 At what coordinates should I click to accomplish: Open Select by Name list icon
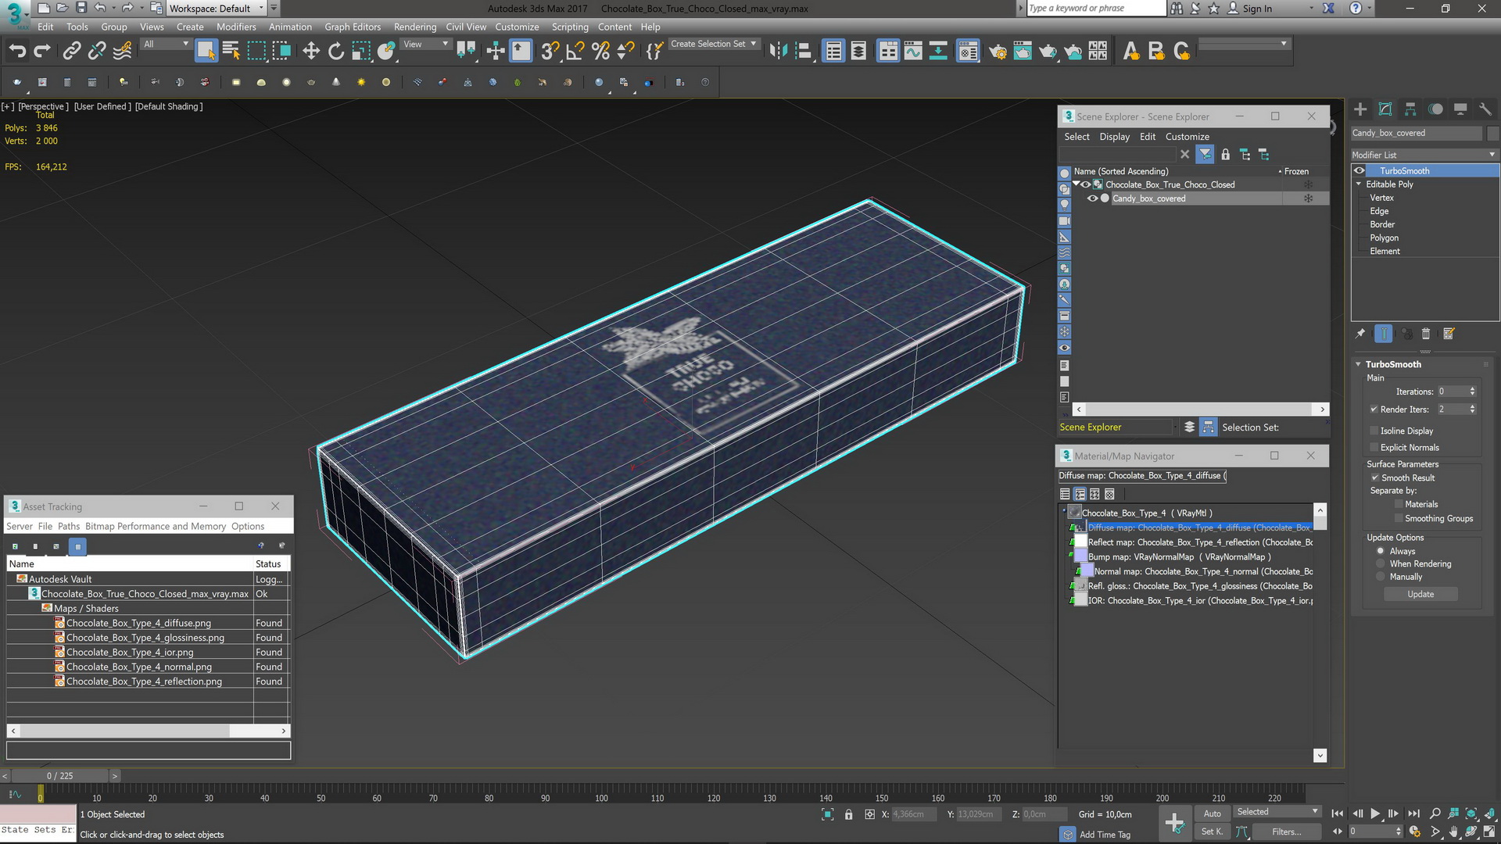coord(231,52)
